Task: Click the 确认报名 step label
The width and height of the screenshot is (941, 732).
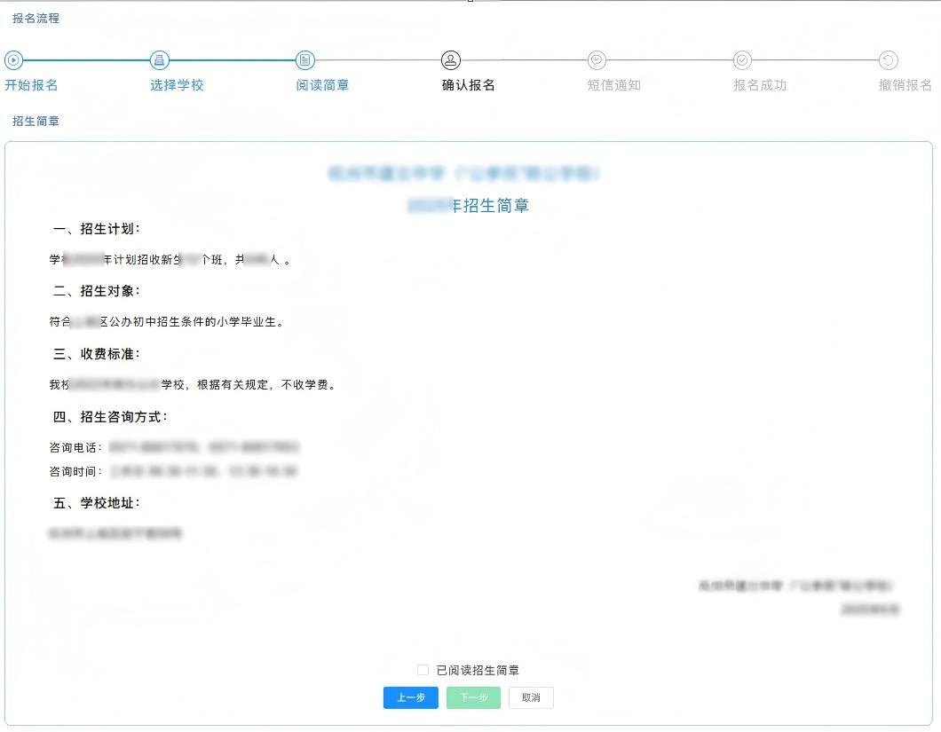Action: (468, 85)
